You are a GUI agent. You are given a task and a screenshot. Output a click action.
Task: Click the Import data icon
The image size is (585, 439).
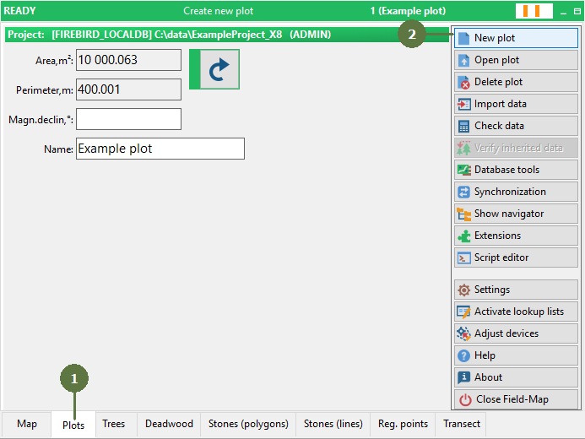click(463, 104)
